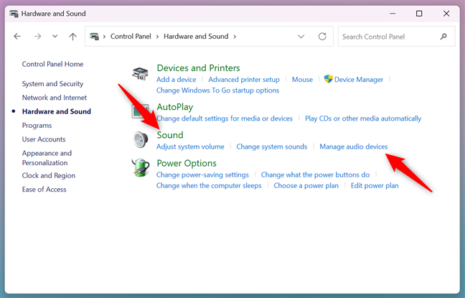Click the title bar Hardware and Sound icon

point(14,14)
